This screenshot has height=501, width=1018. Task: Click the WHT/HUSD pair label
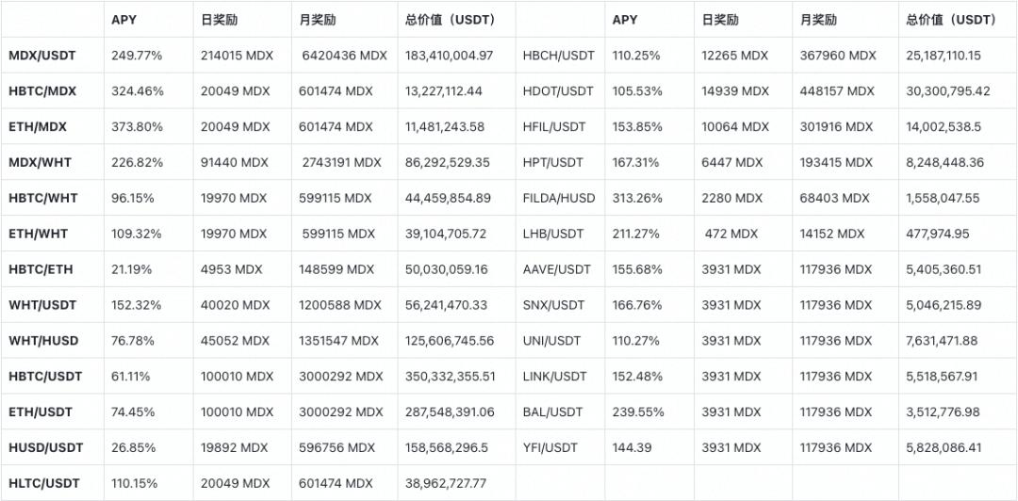[43, 340]
